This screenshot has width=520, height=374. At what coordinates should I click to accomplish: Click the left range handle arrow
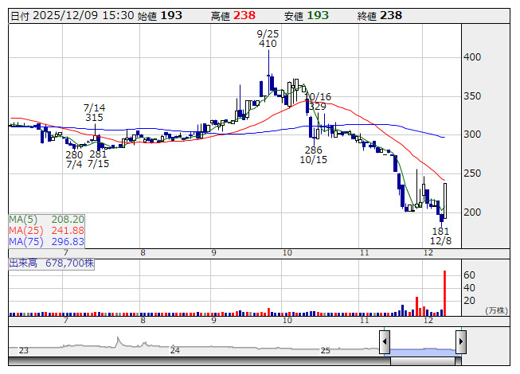[385, 343]
